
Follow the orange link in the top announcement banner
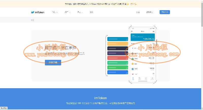(133, 4)
